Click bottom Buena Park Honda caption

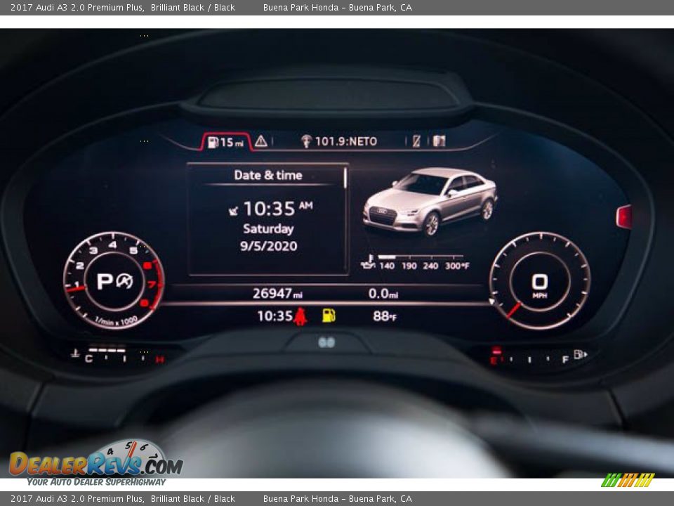click(x=338, y=499)
